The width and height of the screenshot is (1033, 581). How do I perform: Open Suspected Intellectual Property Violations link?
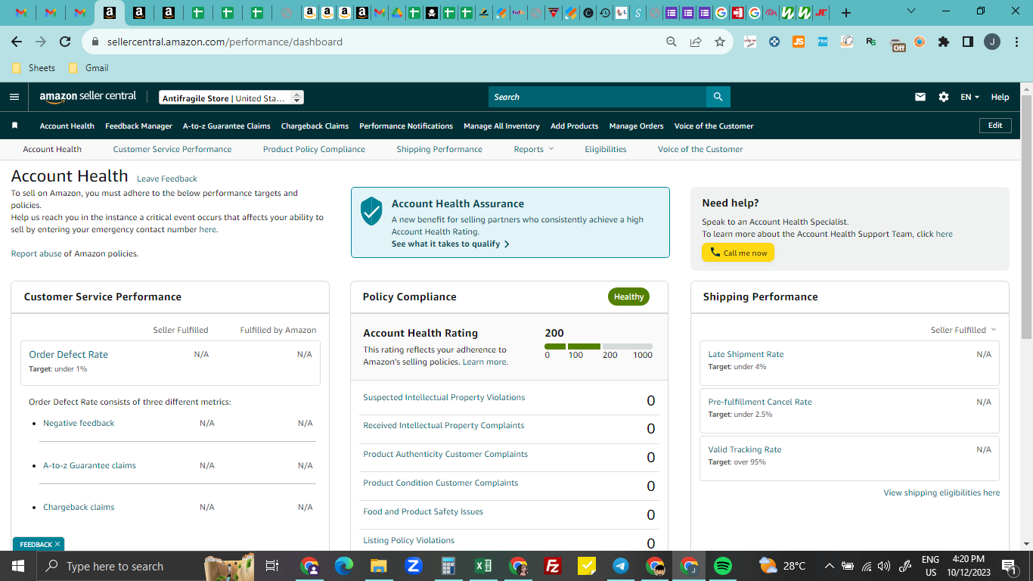[x=444, y=397]
